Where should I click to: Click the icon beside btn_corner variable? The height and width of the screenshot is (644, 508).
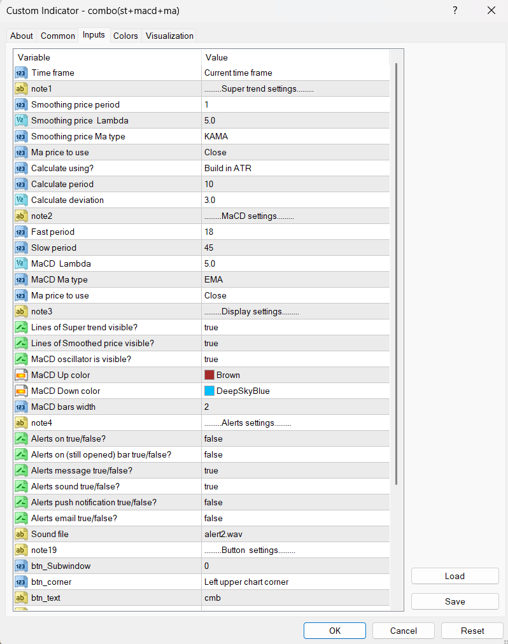[21, 582]
